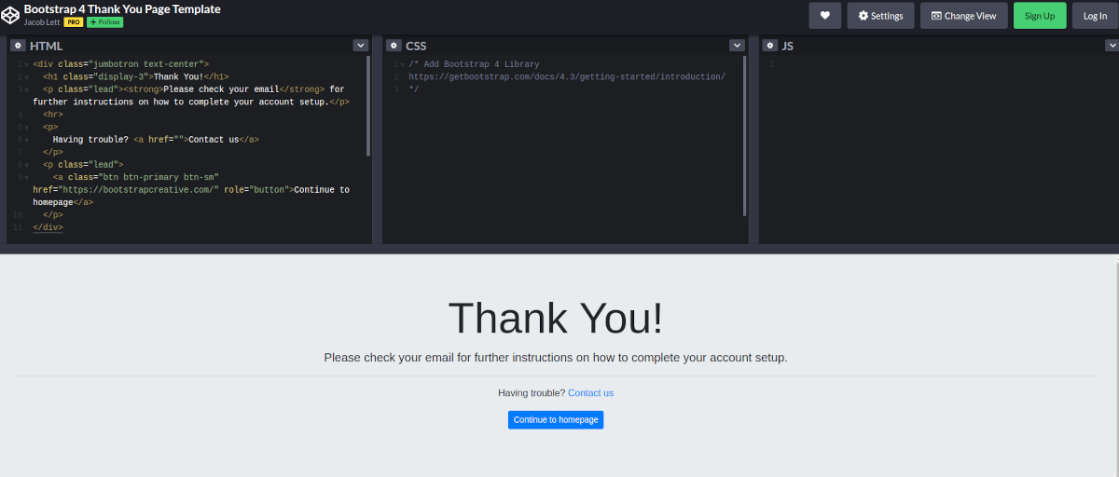Screen dimensions: 1119x477
Task: Click the CodePen logo icon
Action: tap(11, 15)
